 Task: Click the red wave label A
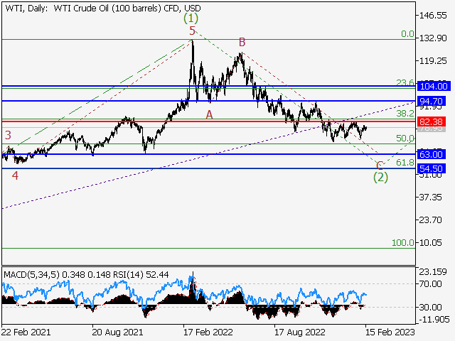[x=209, y=115]
